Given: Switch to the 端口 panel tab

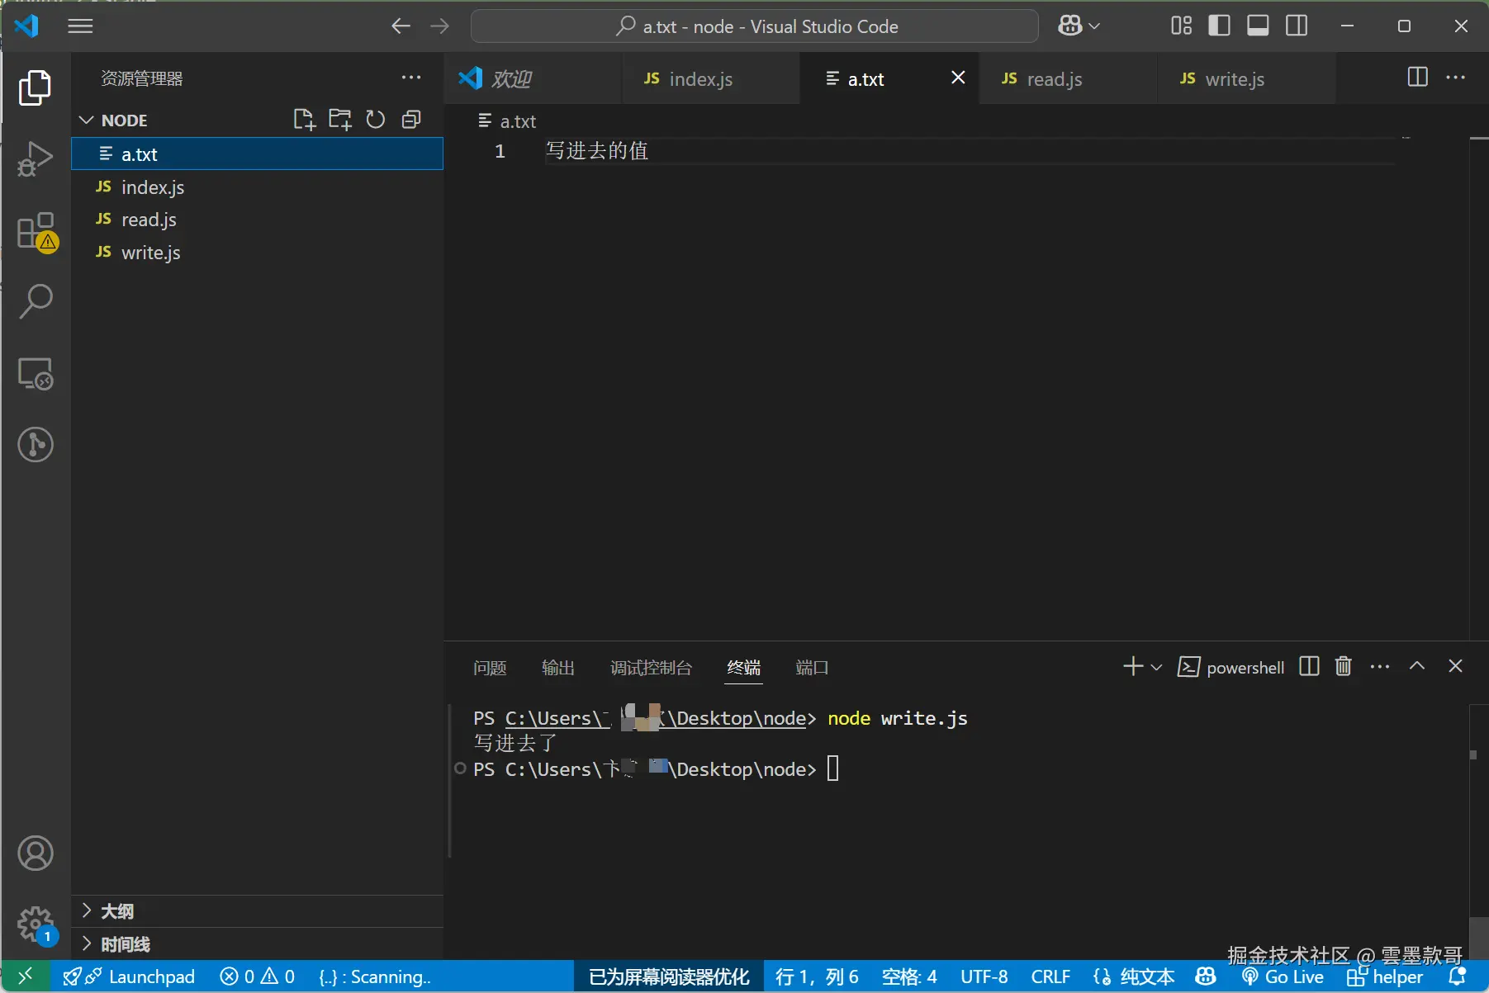Looking at the screenshot, I should [x=812, y=667].
